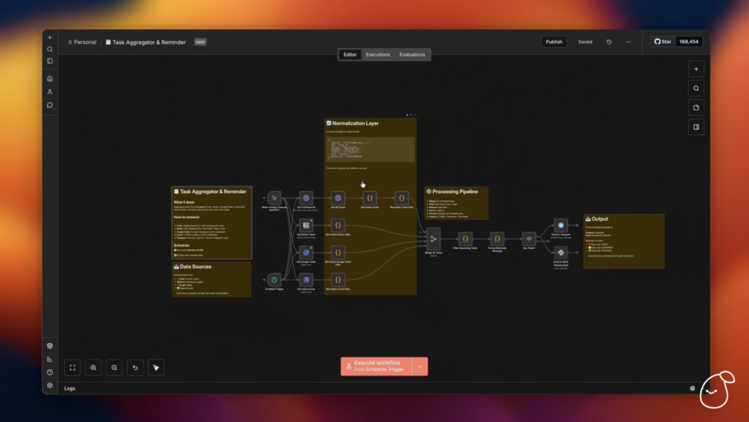
Task: Toggle the left sidebar panel icon
Action: pos(50,61)
